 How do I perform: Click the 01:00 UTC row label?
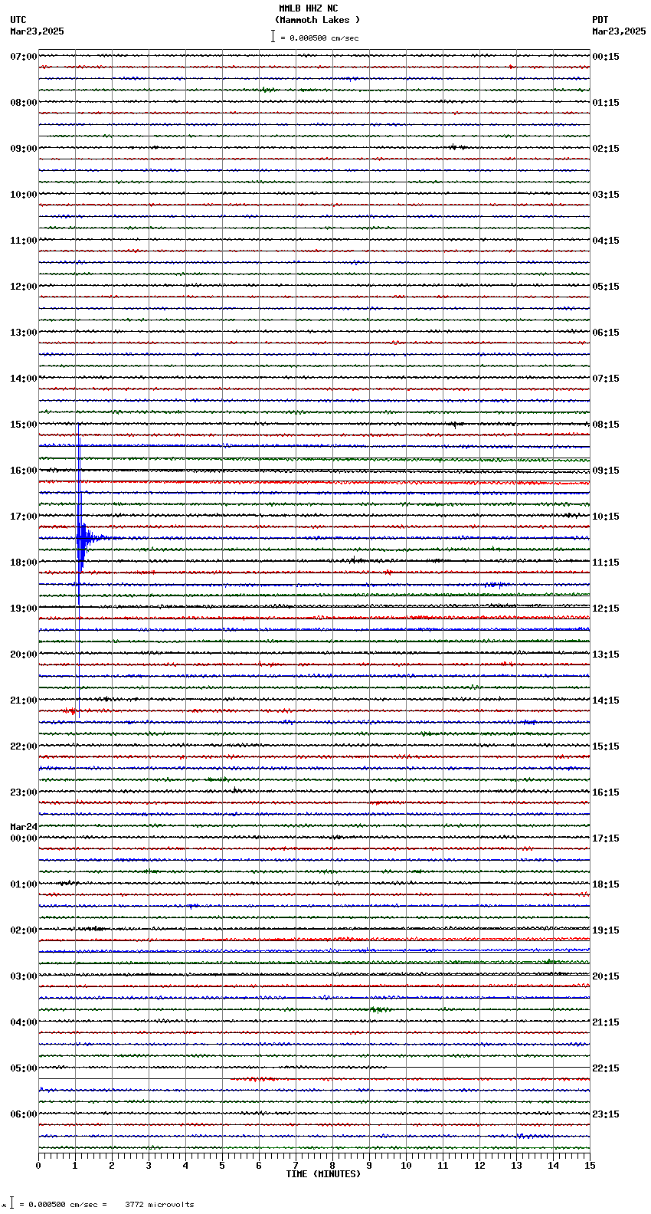pyautogui.click(x=24, y=884)
